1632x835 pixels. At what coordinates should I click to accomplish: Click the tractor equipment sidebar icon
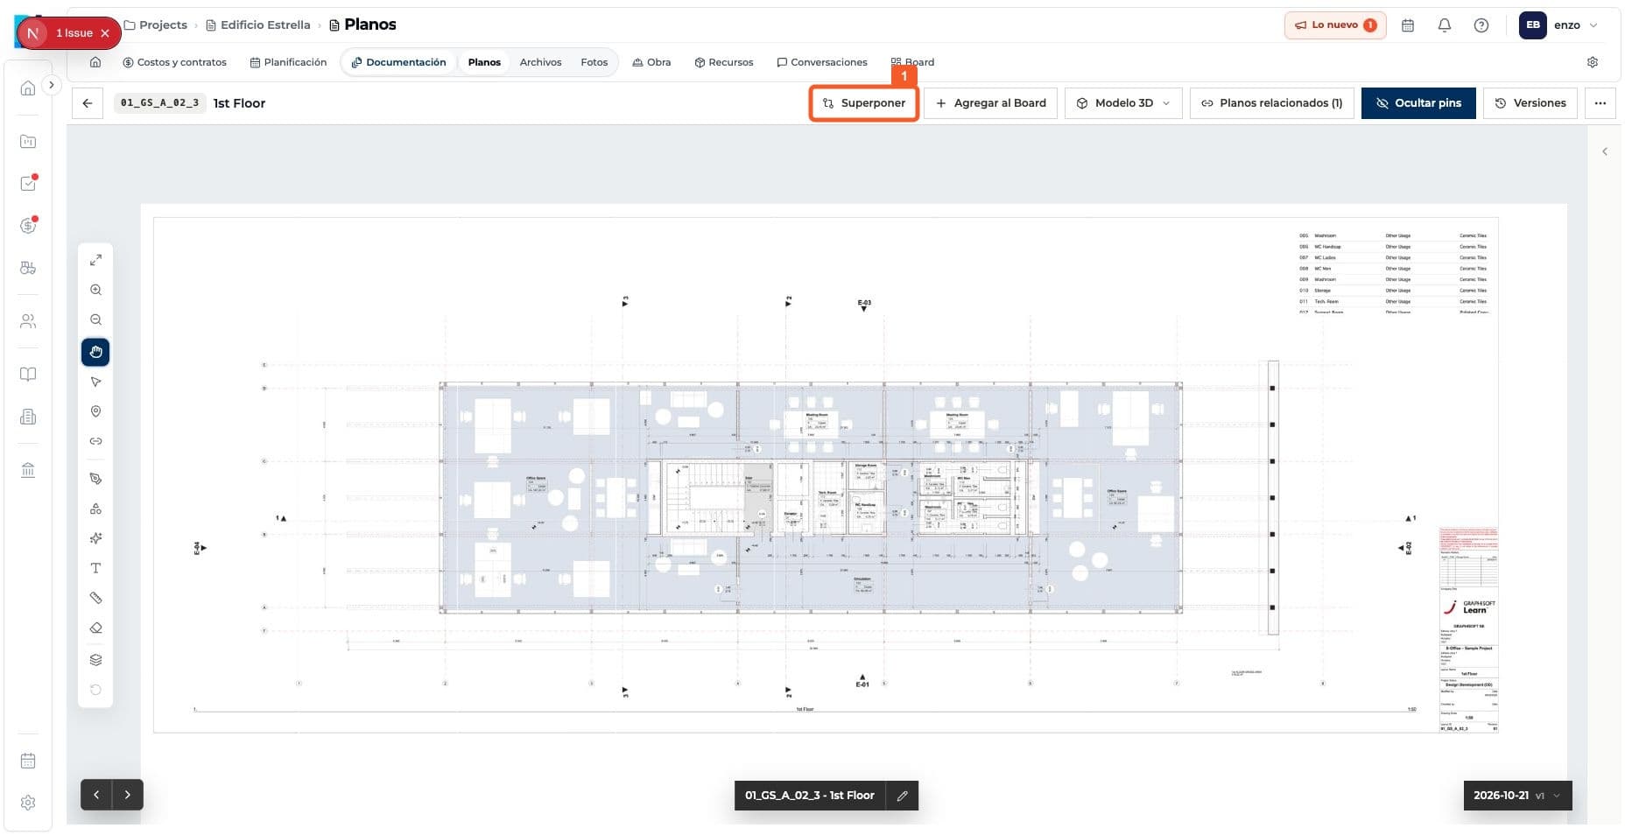point(28,268)
